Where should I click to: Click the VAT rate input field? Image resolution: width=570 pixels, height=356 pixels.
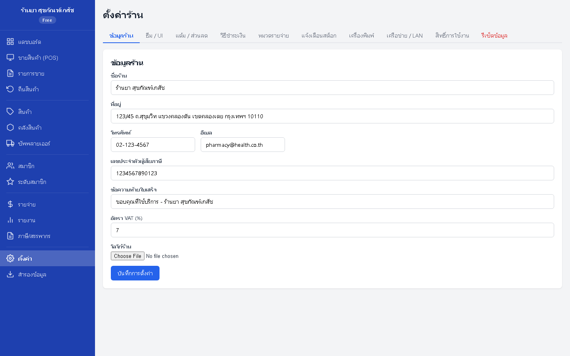332,230
